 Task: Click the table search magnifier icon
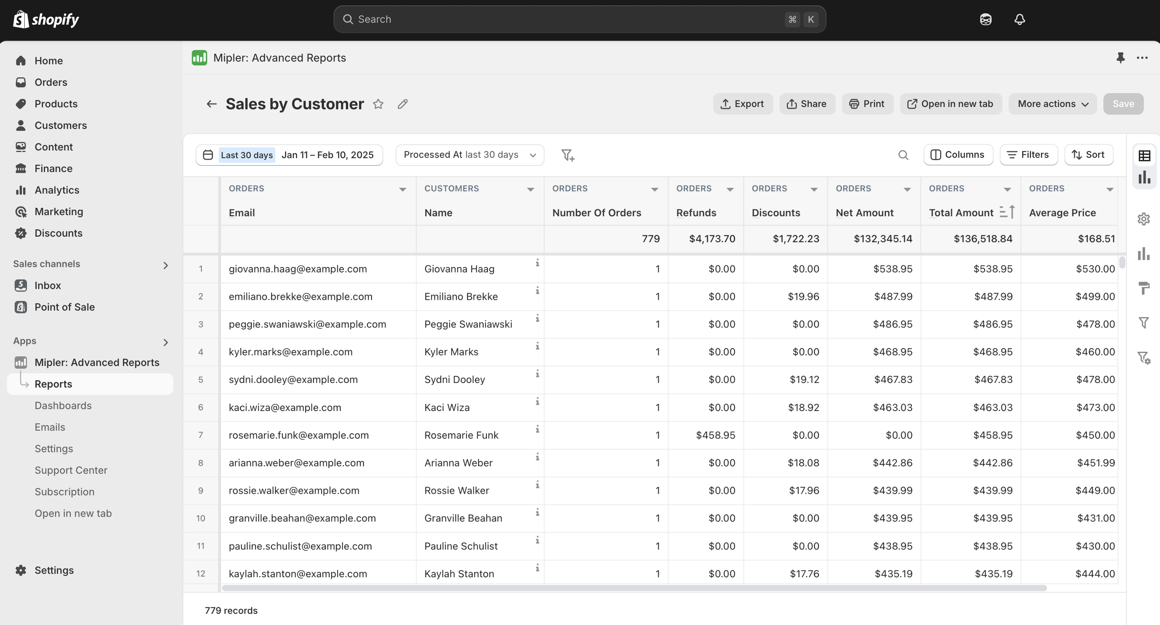tap(903, 155)
